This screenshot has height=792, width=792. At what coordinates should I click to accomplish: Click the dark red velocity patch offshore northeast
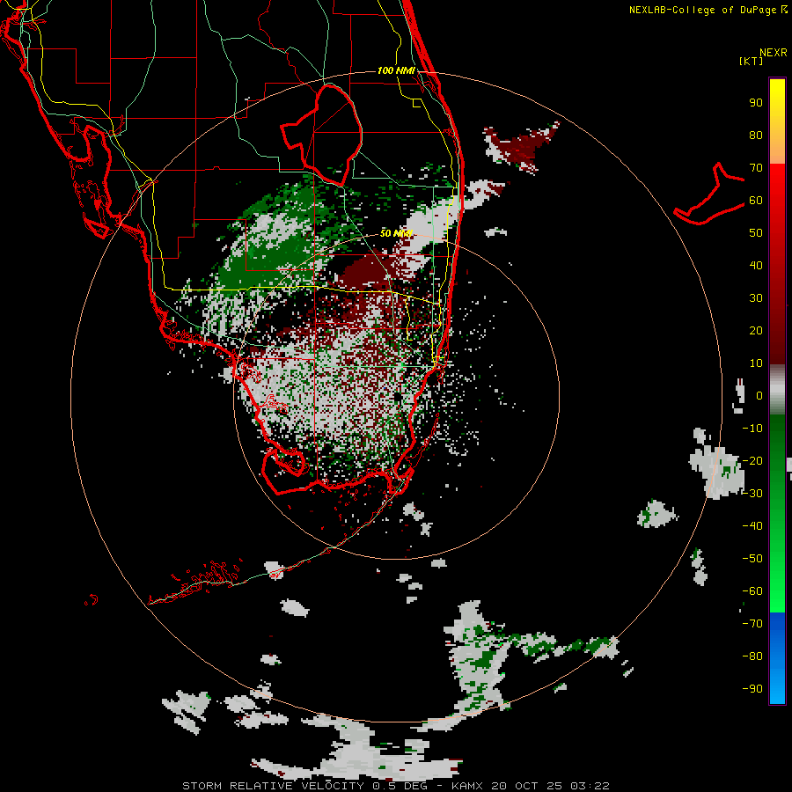tap(523, 146)
